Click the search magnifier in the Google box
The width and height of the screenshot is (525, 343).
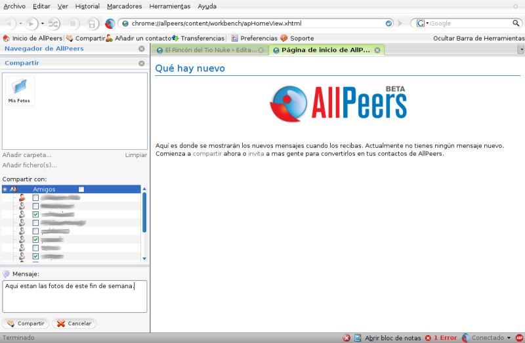(x=516, y=23)
